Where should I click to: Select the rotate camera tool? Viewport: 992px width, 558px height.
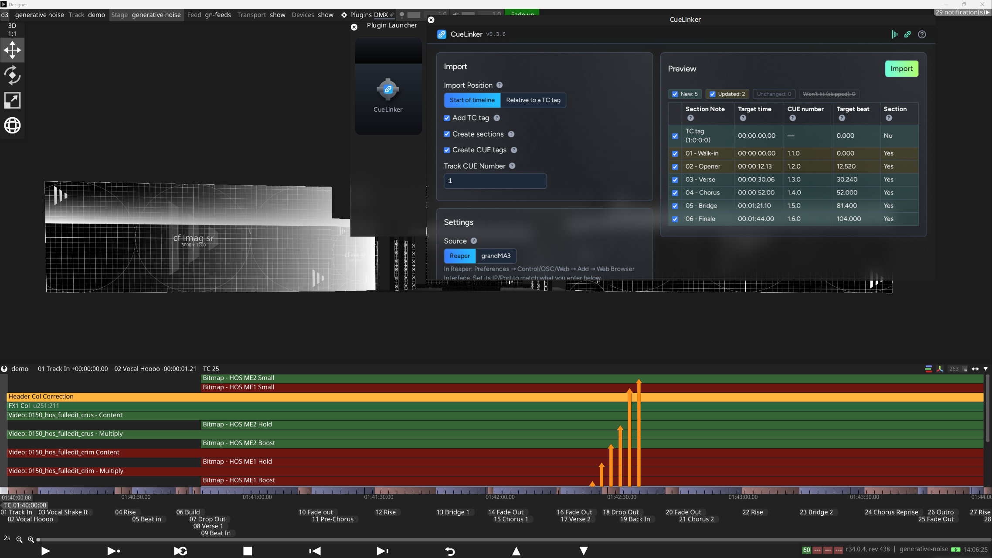[12, 75]
